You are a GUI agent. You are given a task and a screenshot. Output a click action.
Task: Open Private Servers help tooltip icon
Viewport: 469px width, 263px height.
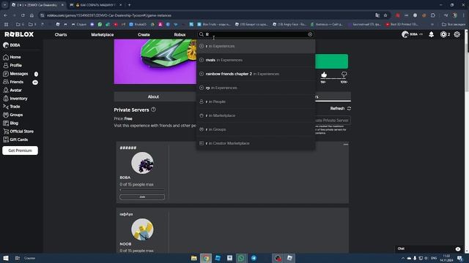pyautogui.click(x=153, y=110)
